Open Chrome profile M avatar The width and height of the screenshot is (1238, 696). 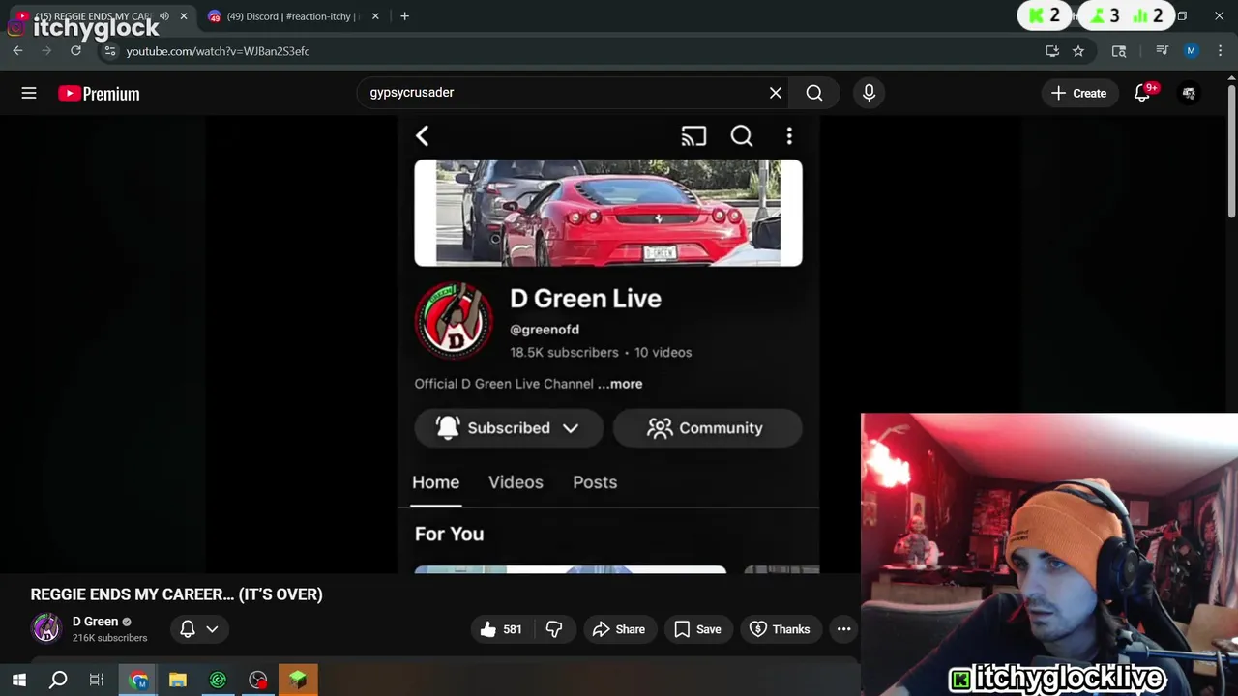pos(1191,51)
